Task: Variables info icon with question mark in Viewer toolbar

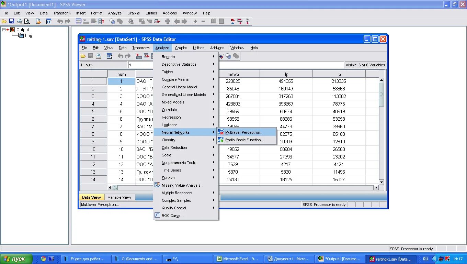Action: (x=101, y=21)
